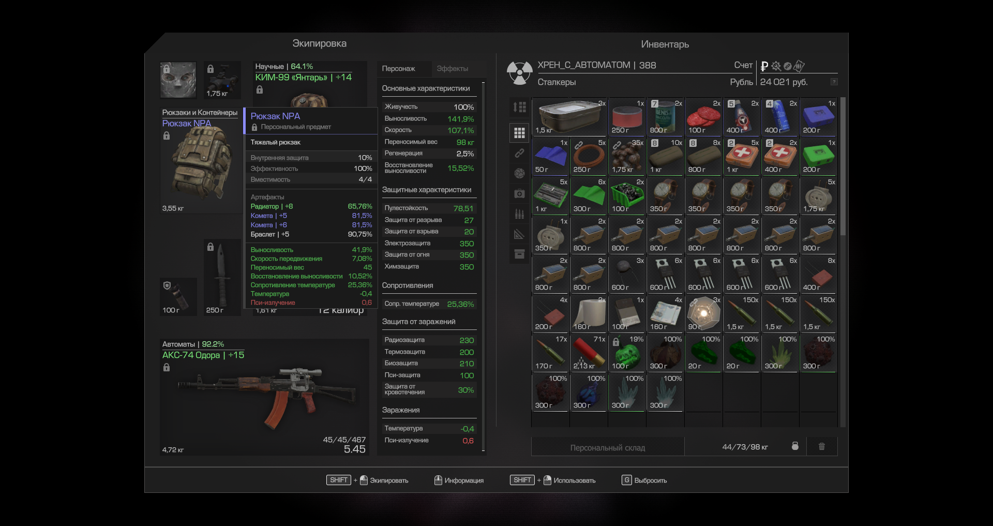Select the glowing polyhedron item 3x
This screenshot has width=993, height=526.
(x=703, y=313)
